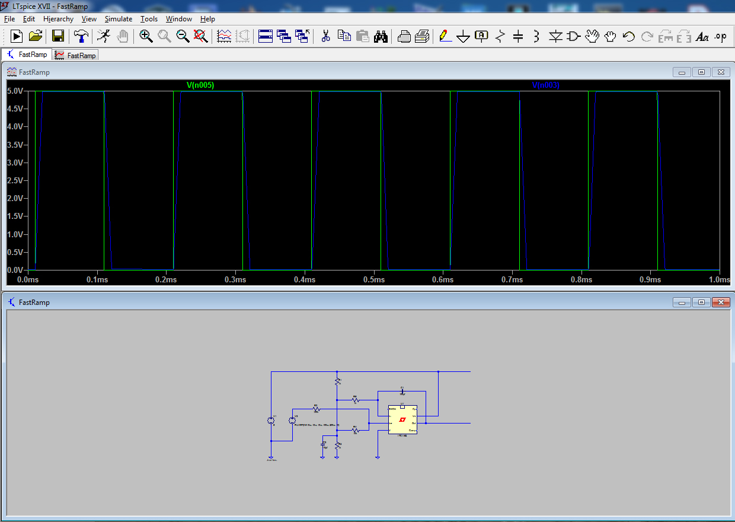Select the Move open hand tool
Image resolution: width=735 pixels, height=522 pixels.
[x=592, y=36]
